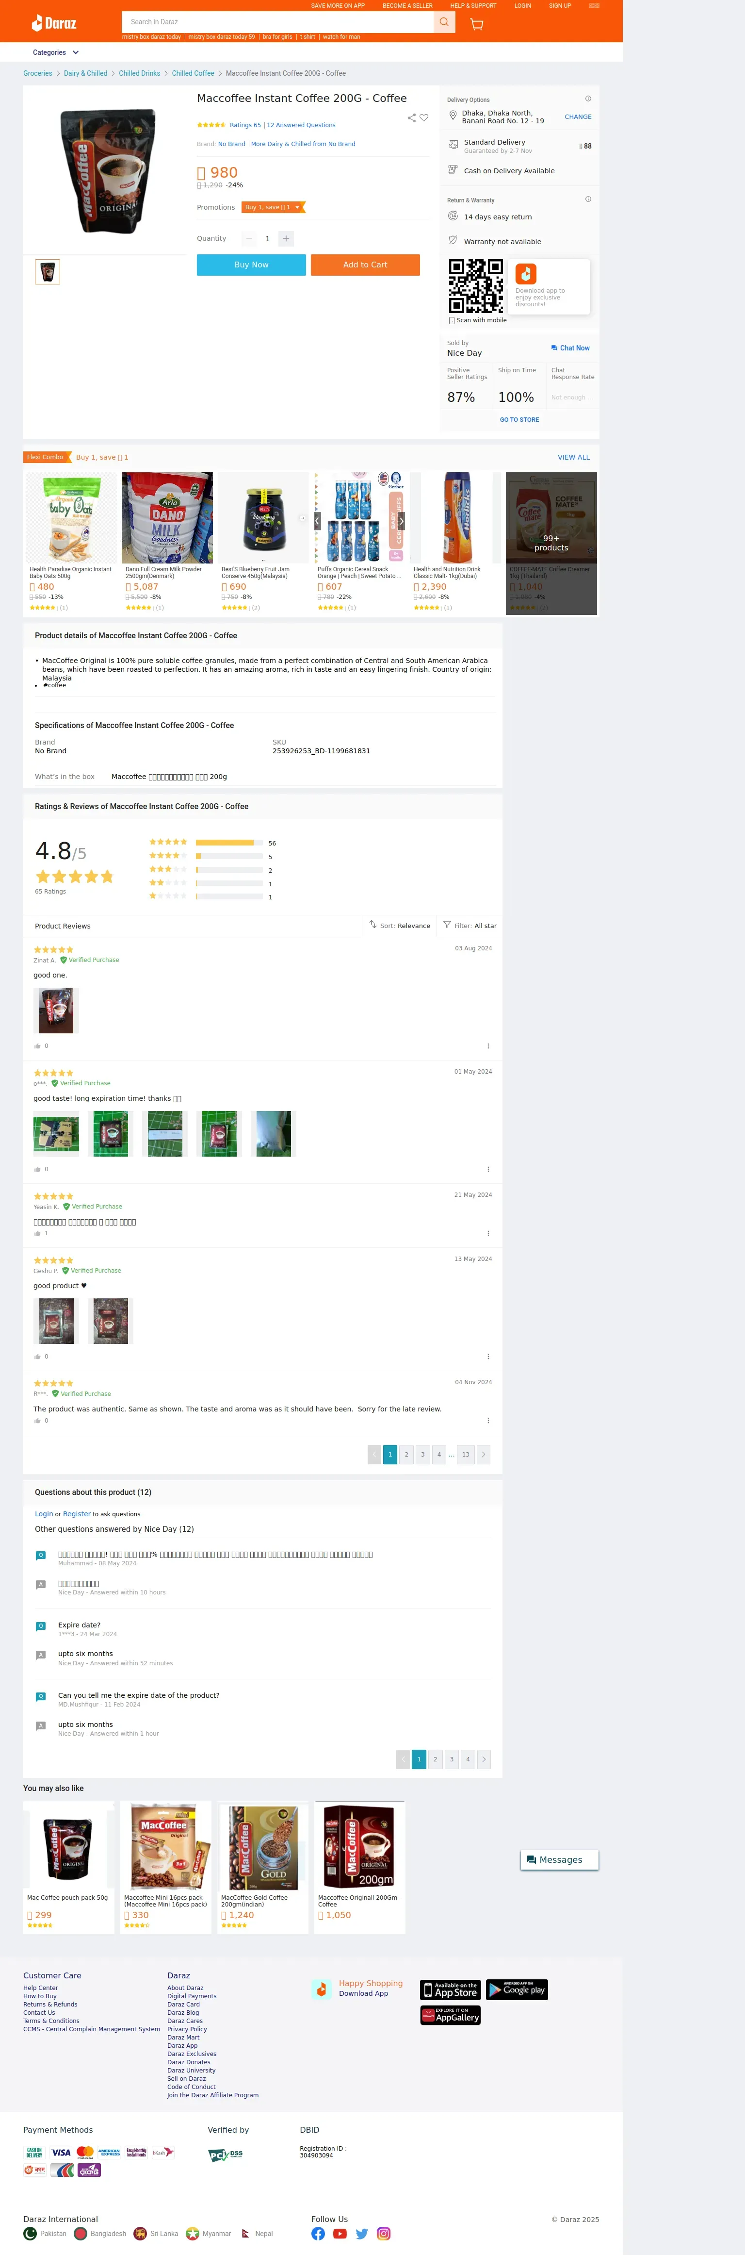Decrease quantity with minus button
The width and height of the screenshot is (745, 2255).
(x=249, y=238)
